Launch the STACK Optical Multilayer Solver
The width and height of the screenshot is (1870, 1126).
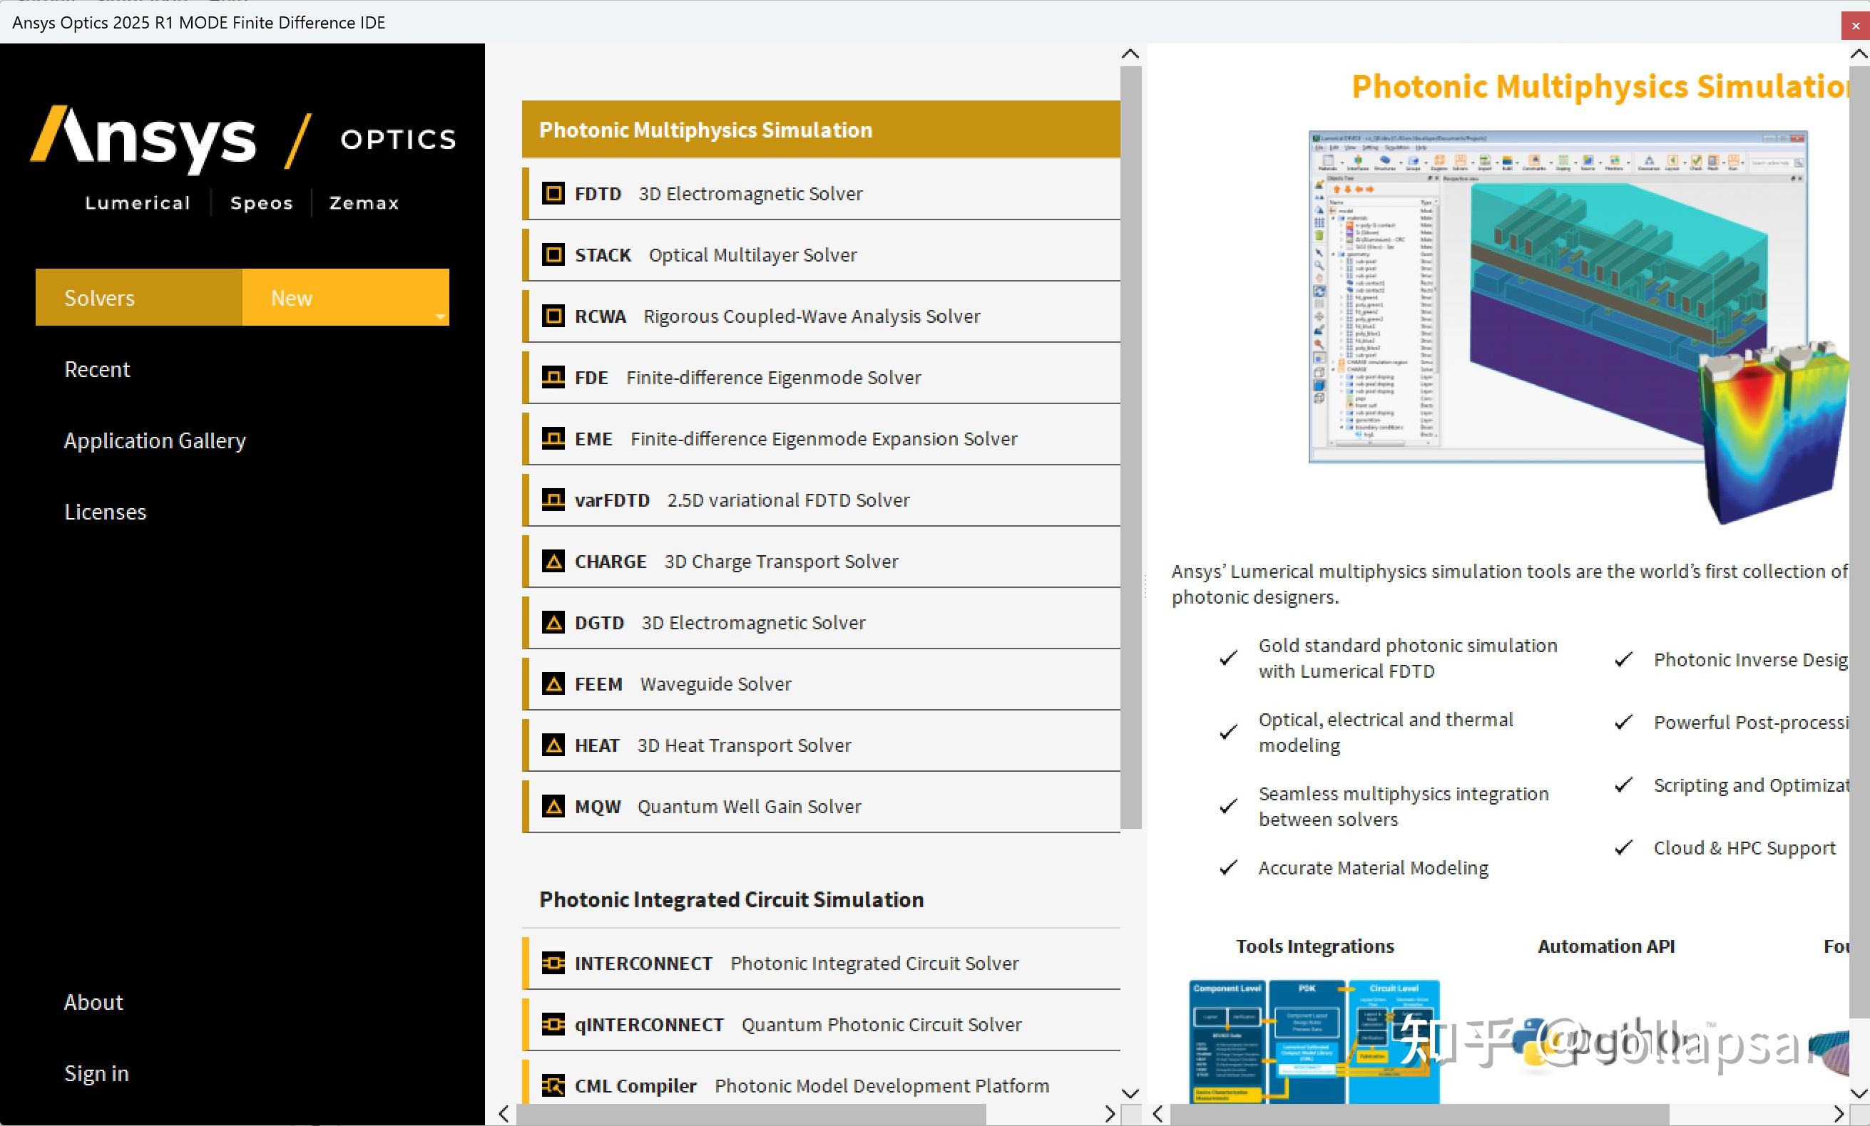pyautogui.click(x=819, y=254)
